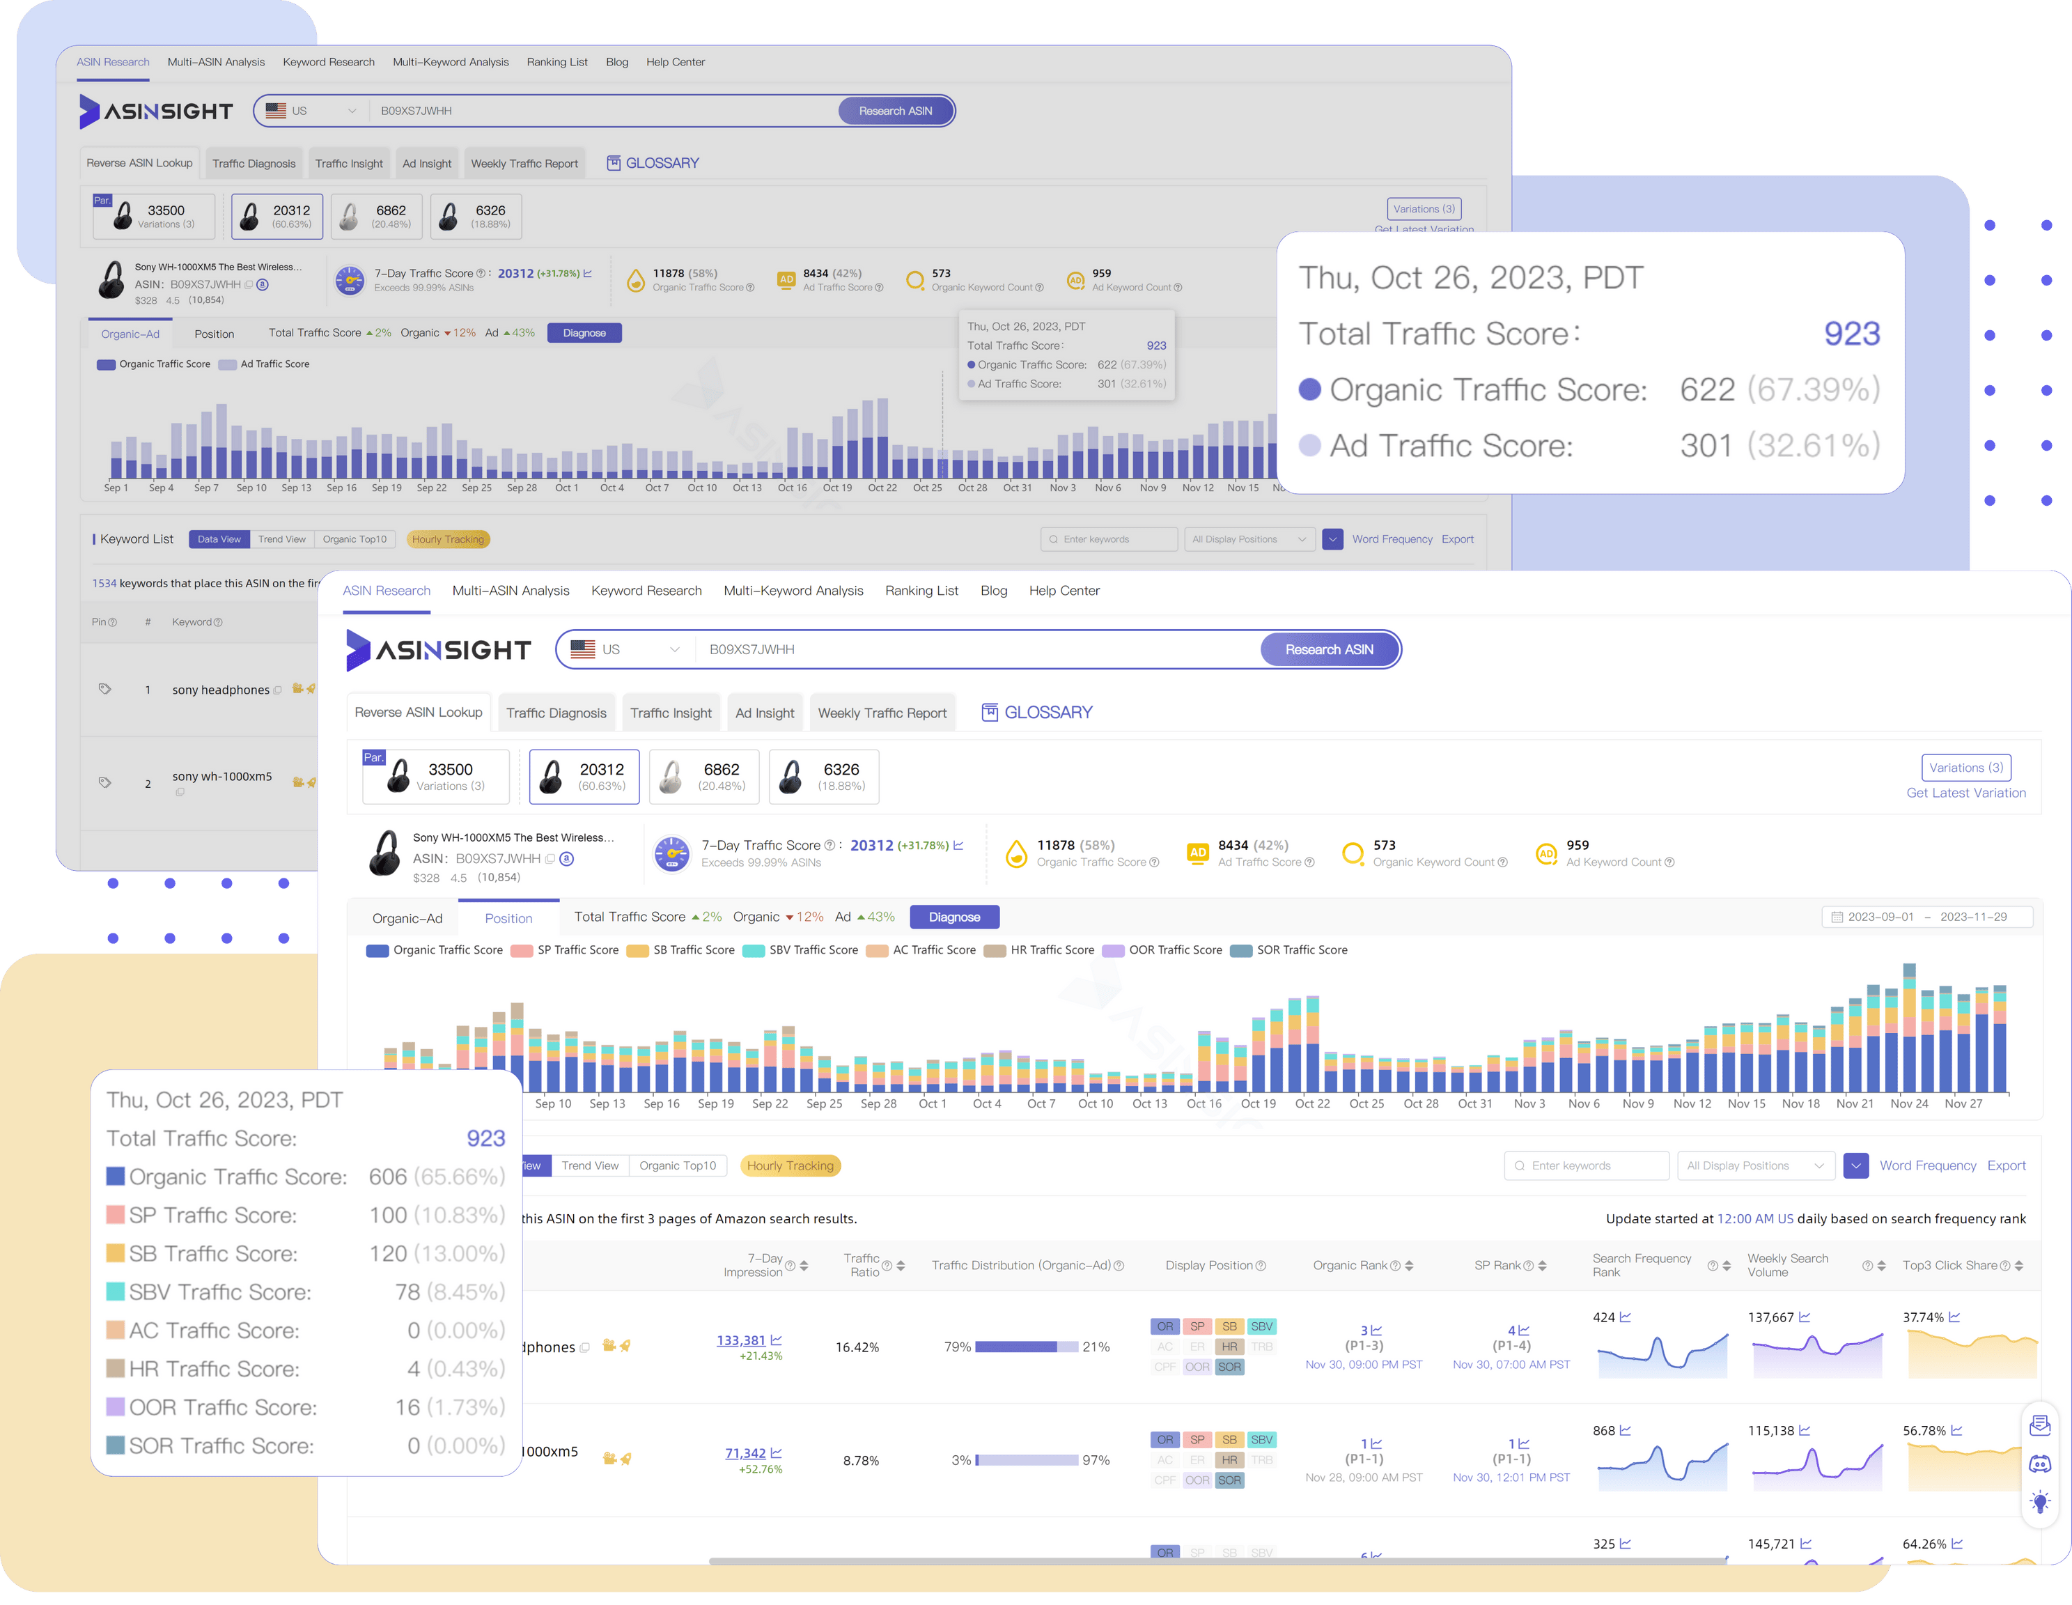The image size is (2072, 1605).
Task: Toggle SB Traffic Score legend series
Action: pyautogui.click(x=680, y=950)
